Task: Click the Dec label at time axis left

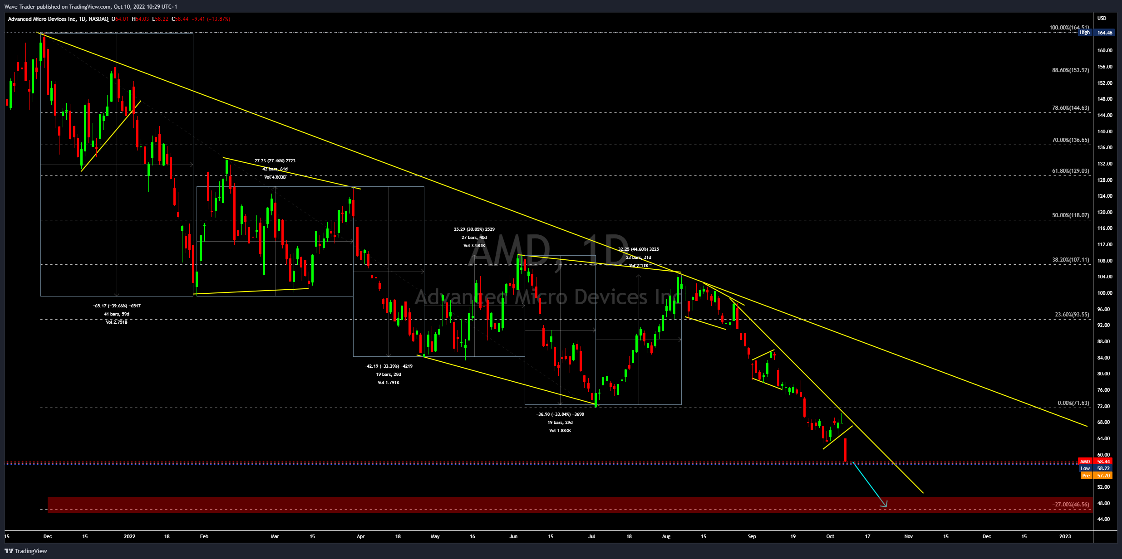Action: pyautogui.click(x=48, y=536)
